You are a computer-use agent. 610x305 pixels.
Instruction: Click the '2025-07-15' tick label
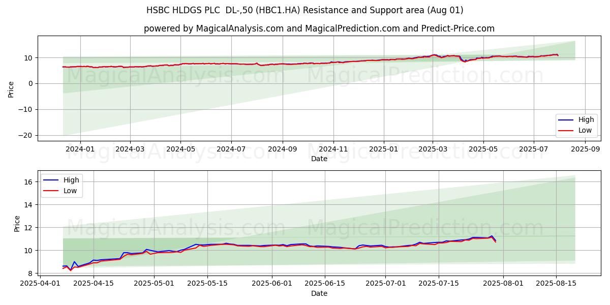439,284
